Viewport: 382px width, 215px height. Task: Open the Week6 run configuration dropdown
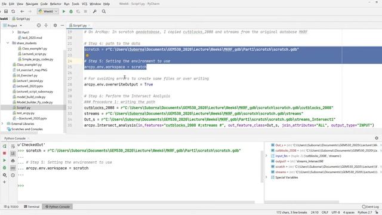48,11
